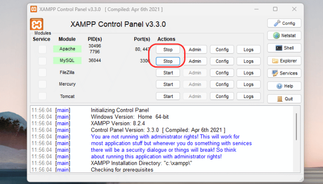
Task: Click log line 'Windows Version: Home 64-bit'
Action: point(130,117)
